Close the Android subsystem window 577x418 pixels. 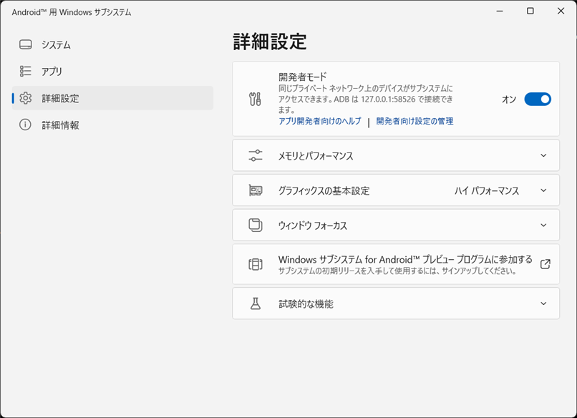coord(561,11)
